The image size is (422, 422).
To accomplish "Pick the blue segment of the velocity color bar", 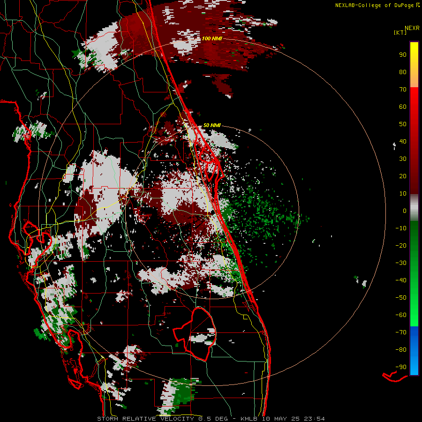I will [x=414, y=351].
